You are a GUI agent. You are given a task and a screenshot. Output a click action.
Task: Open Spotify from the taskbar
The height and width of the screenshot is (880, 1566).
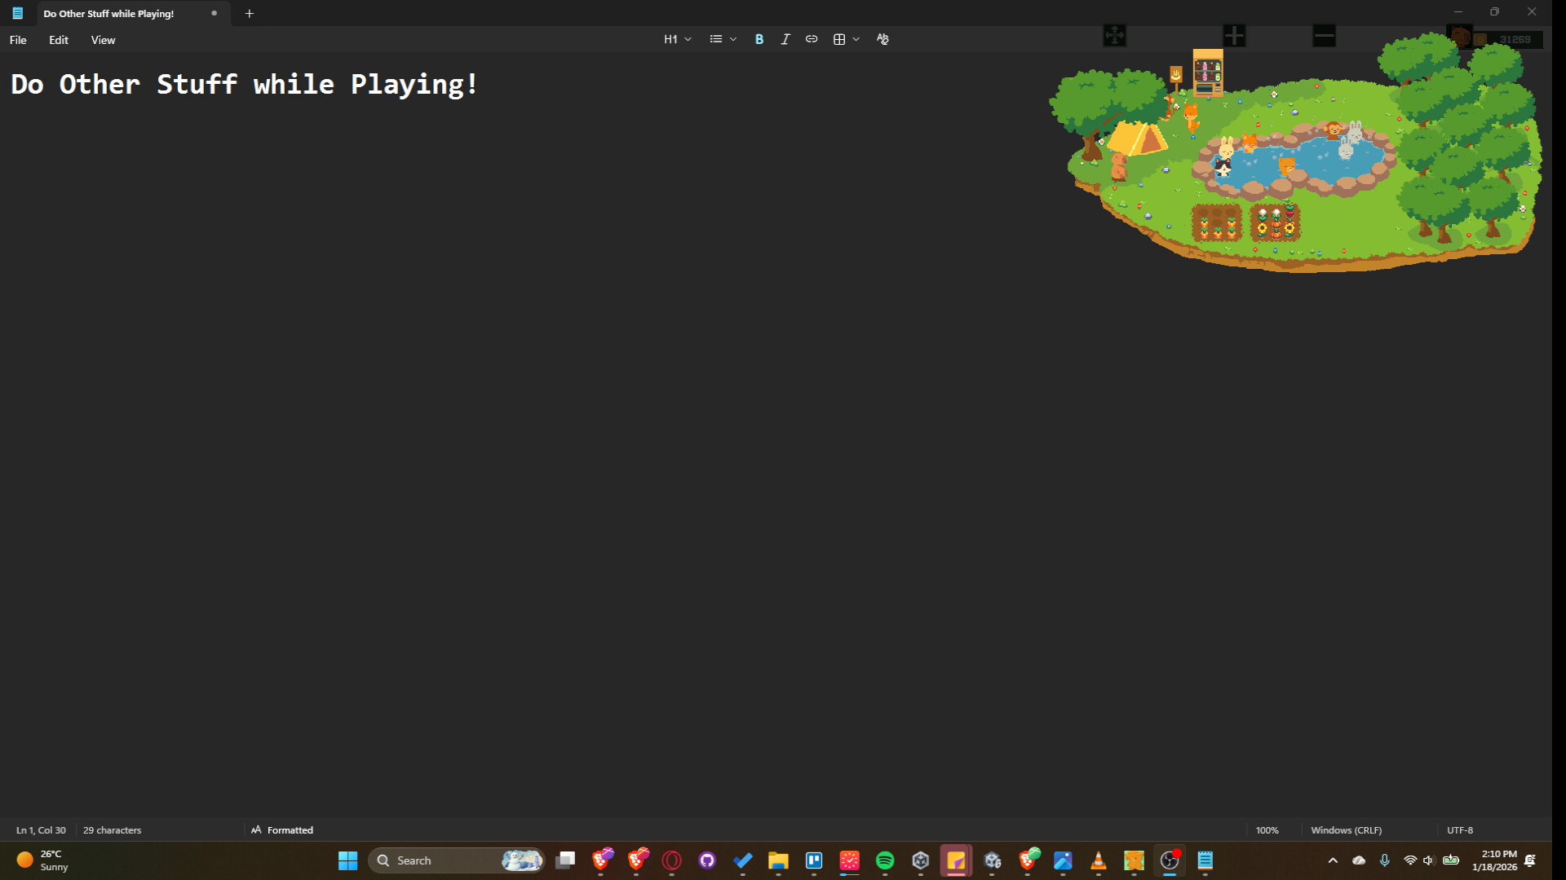pyautogui.click(x=885, y=861)
